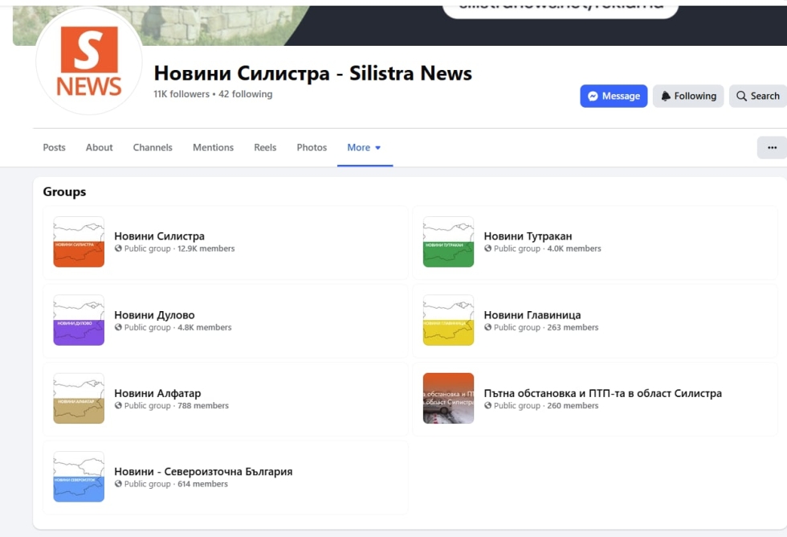Screen dimensions: 787x537
Task: View the 11K followers link
Action: 181,94
